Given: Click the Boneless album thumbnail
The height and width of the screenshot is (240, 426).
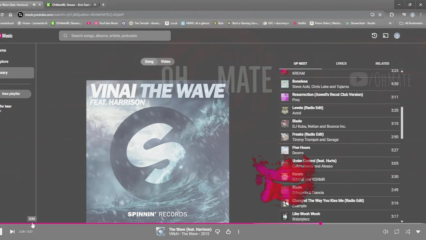Looking at the screenshot, I should point(285,84).
